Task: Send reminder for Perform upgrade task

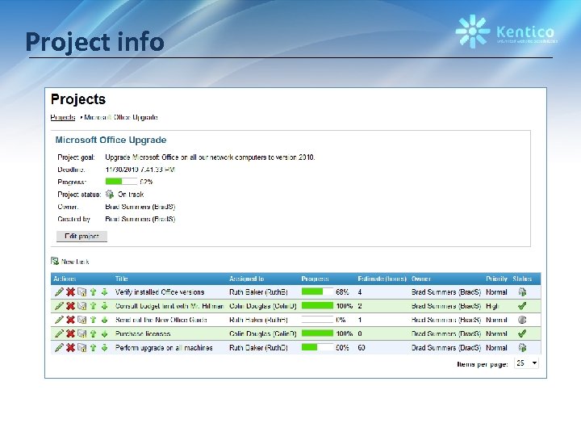Action: (x=82, y=348)
